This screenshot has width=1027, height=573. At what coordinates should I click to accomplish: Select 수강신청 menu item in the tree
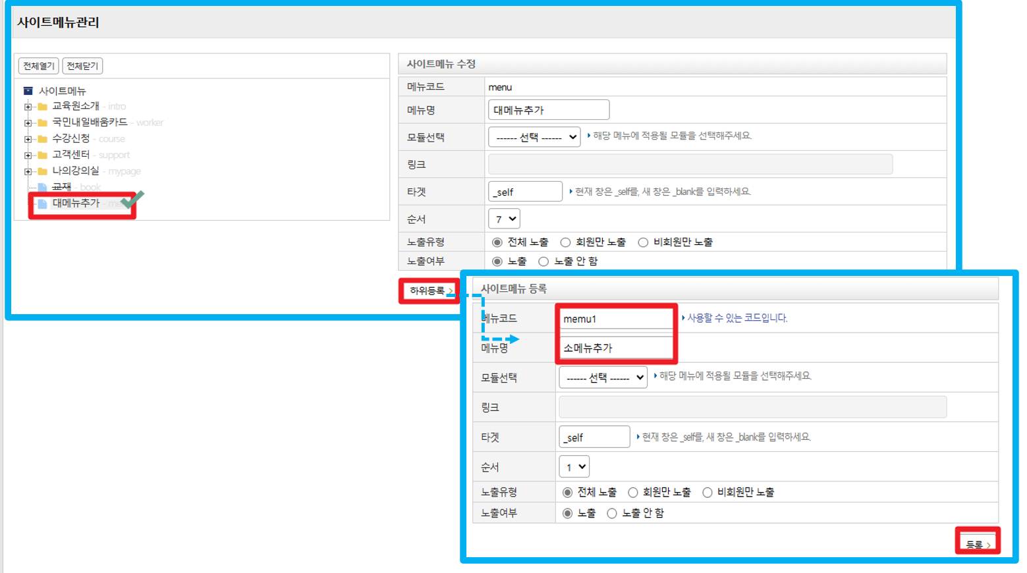point(71,138)
